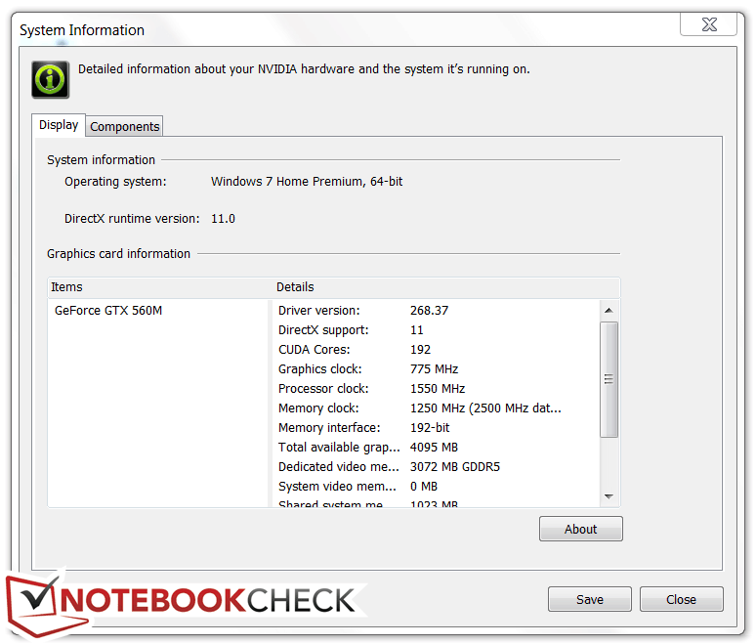Click the 0 MB system video memory value
The height and width of the screenshot is (644, 756).
click(423, 487)
